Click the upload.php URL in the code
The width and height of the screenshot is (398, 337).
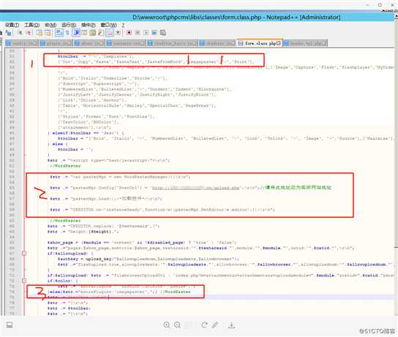(195, 188)
